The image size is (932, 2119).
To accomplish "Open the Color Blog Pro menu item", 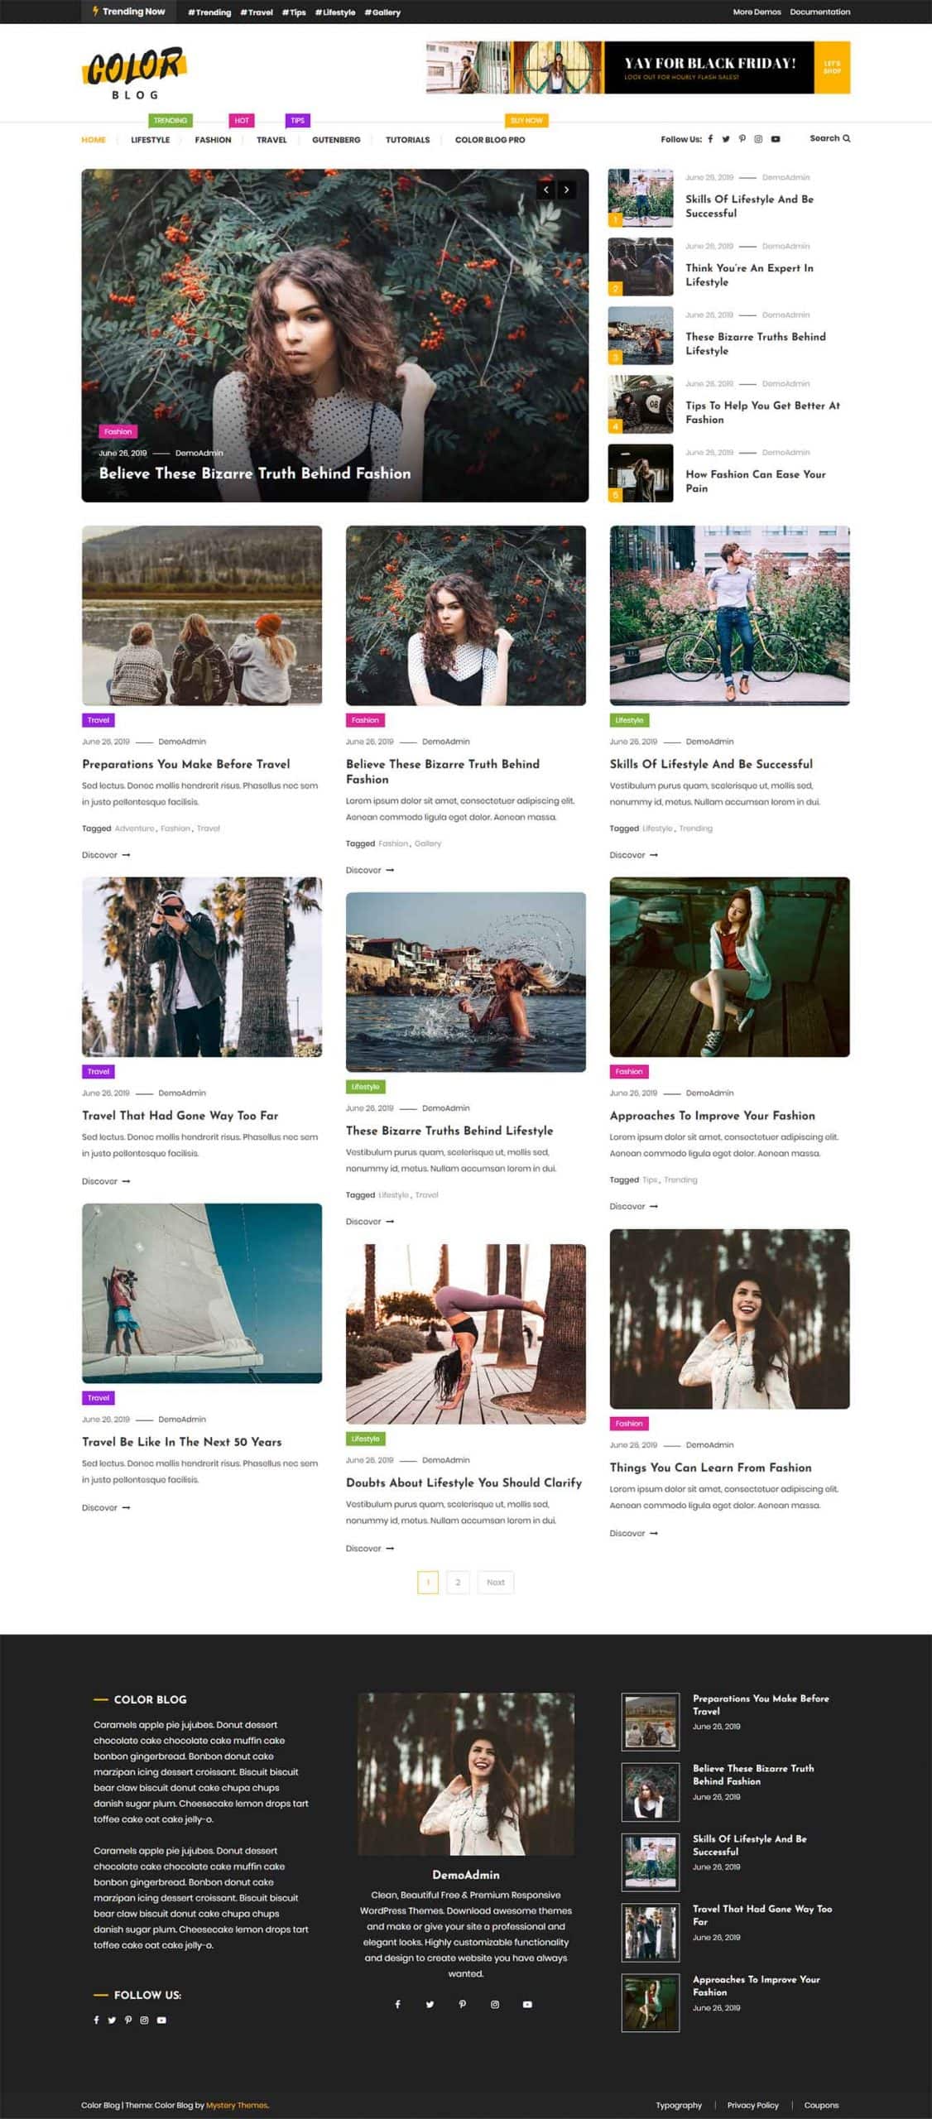I will (x=490, y=140).
